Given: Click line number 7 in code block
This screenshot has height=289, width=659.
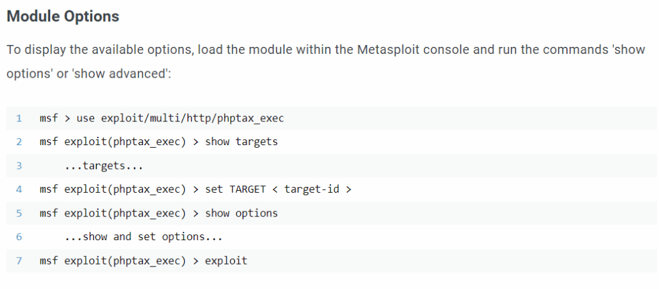Looking at the screenshot, I should (x=19, y=261).
